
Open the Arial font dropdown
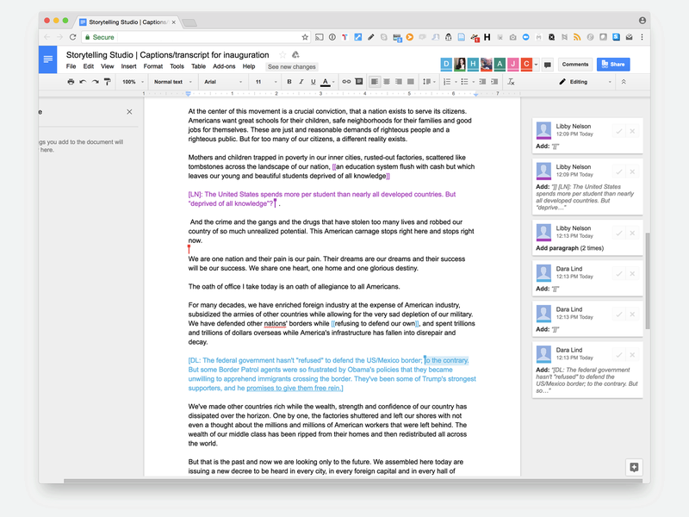tap(223, 82)
